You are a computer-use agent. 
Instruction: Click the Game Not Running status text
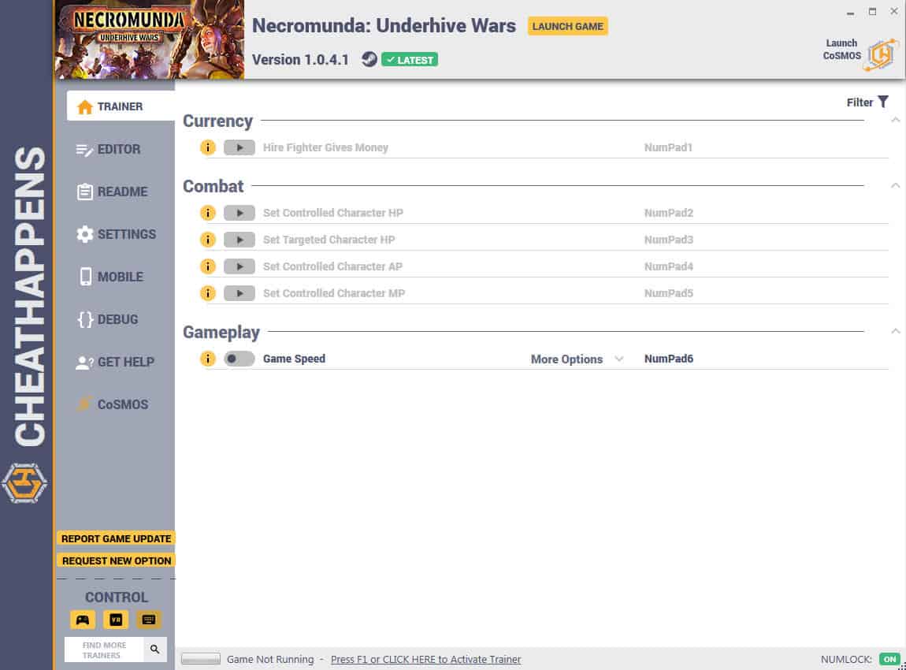(270, 659)
